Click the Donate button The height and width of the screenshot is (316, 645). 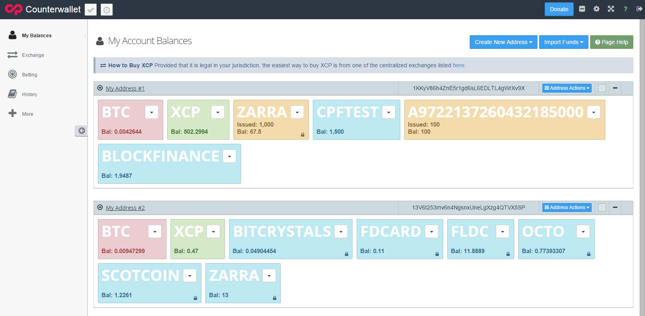[559, 9]
